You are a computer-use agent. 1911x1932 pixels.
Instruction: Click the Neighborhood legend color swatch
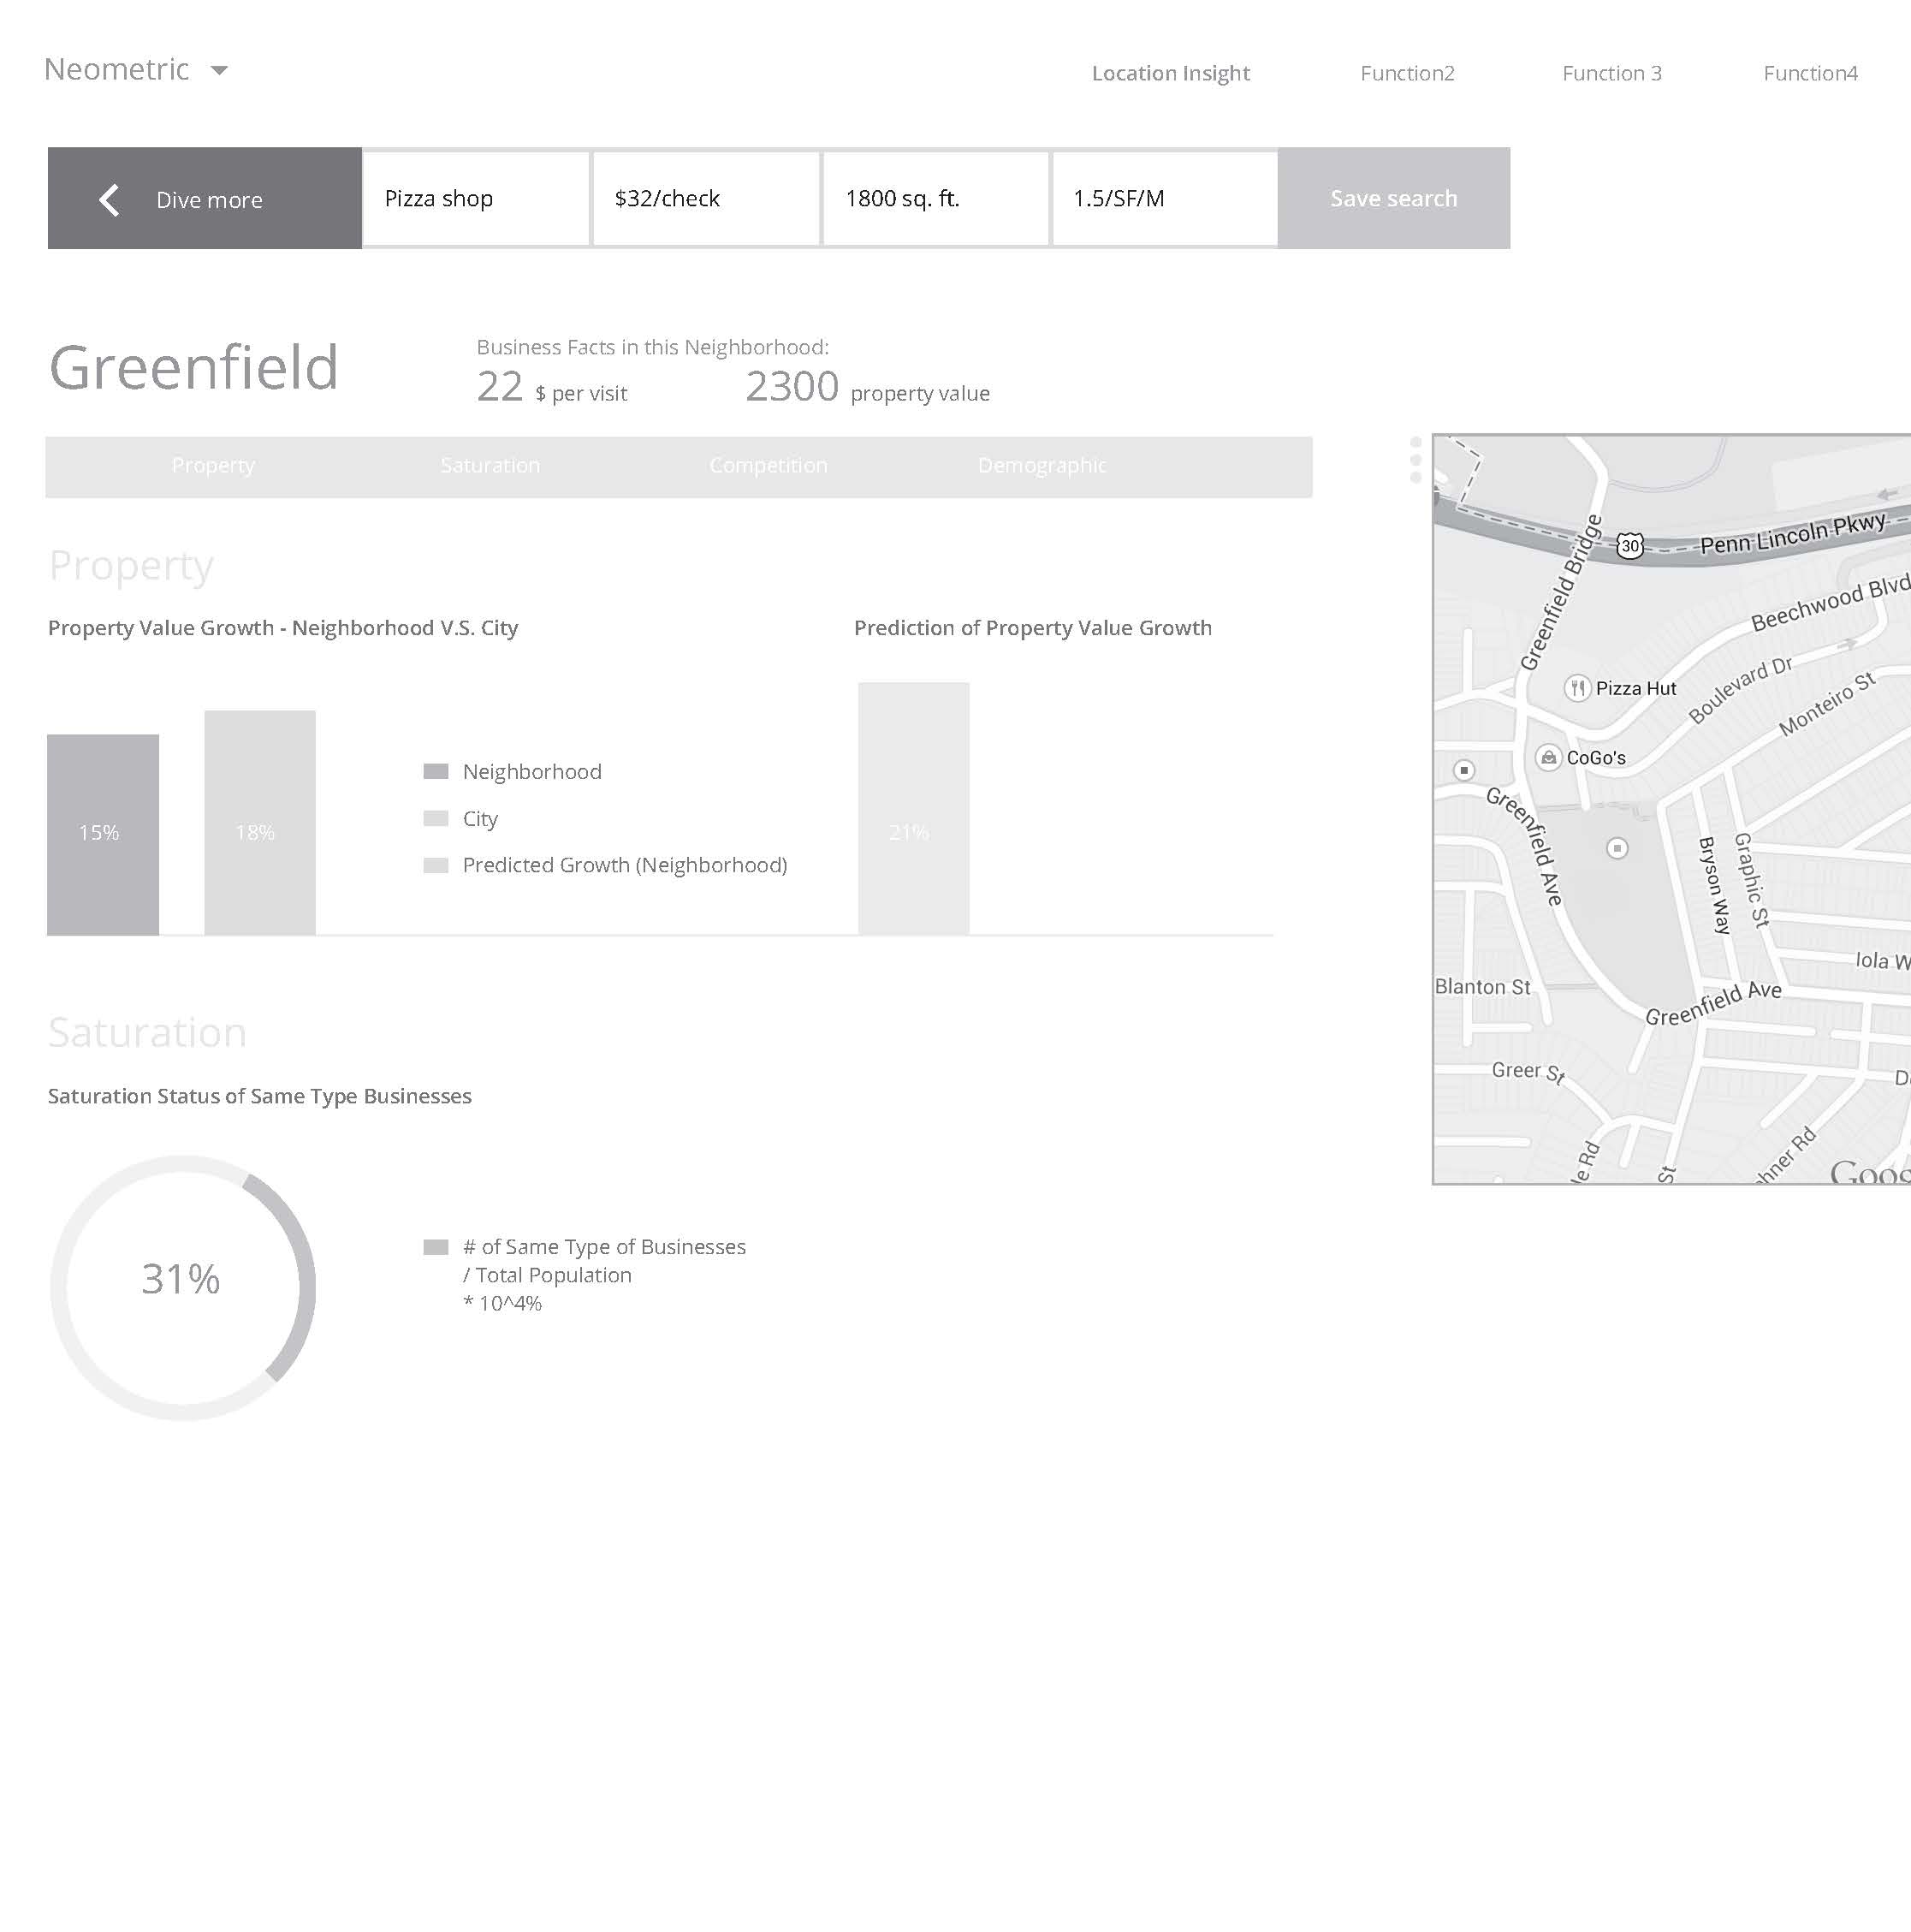pyautogui.click(x=436, y=772)
